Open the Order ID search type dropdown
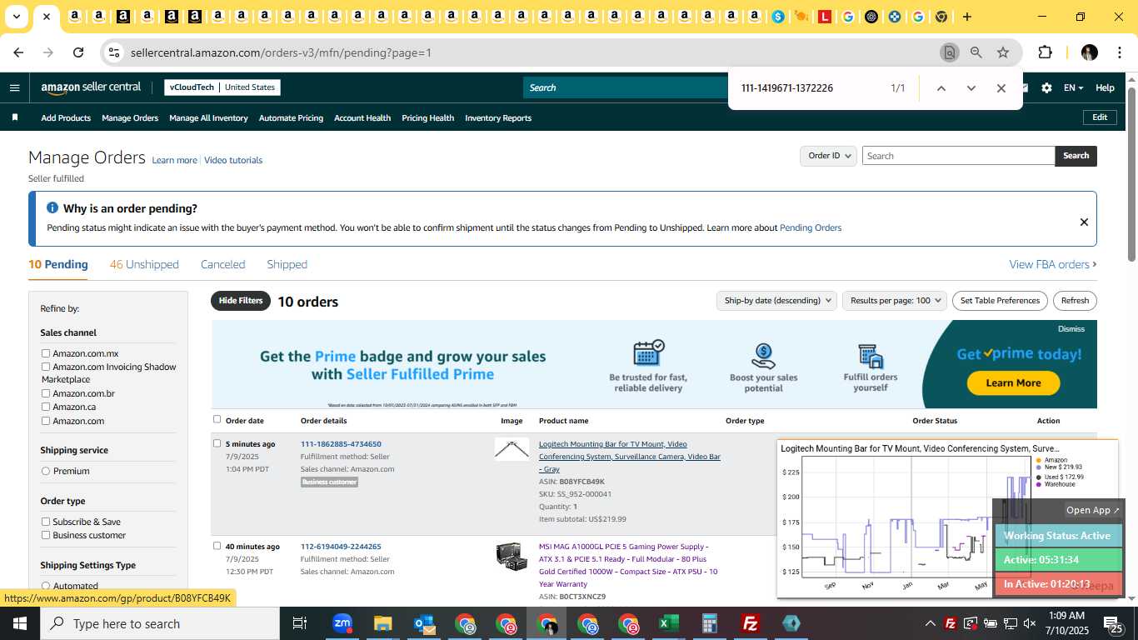The height and width of the screenshot is (640, 1138). (x=829, y=156)
